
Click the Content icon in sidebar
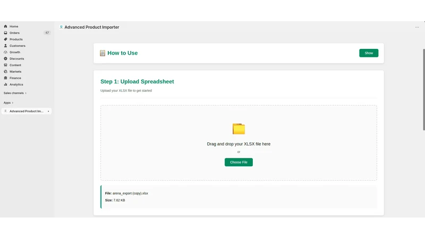point(5,65)
